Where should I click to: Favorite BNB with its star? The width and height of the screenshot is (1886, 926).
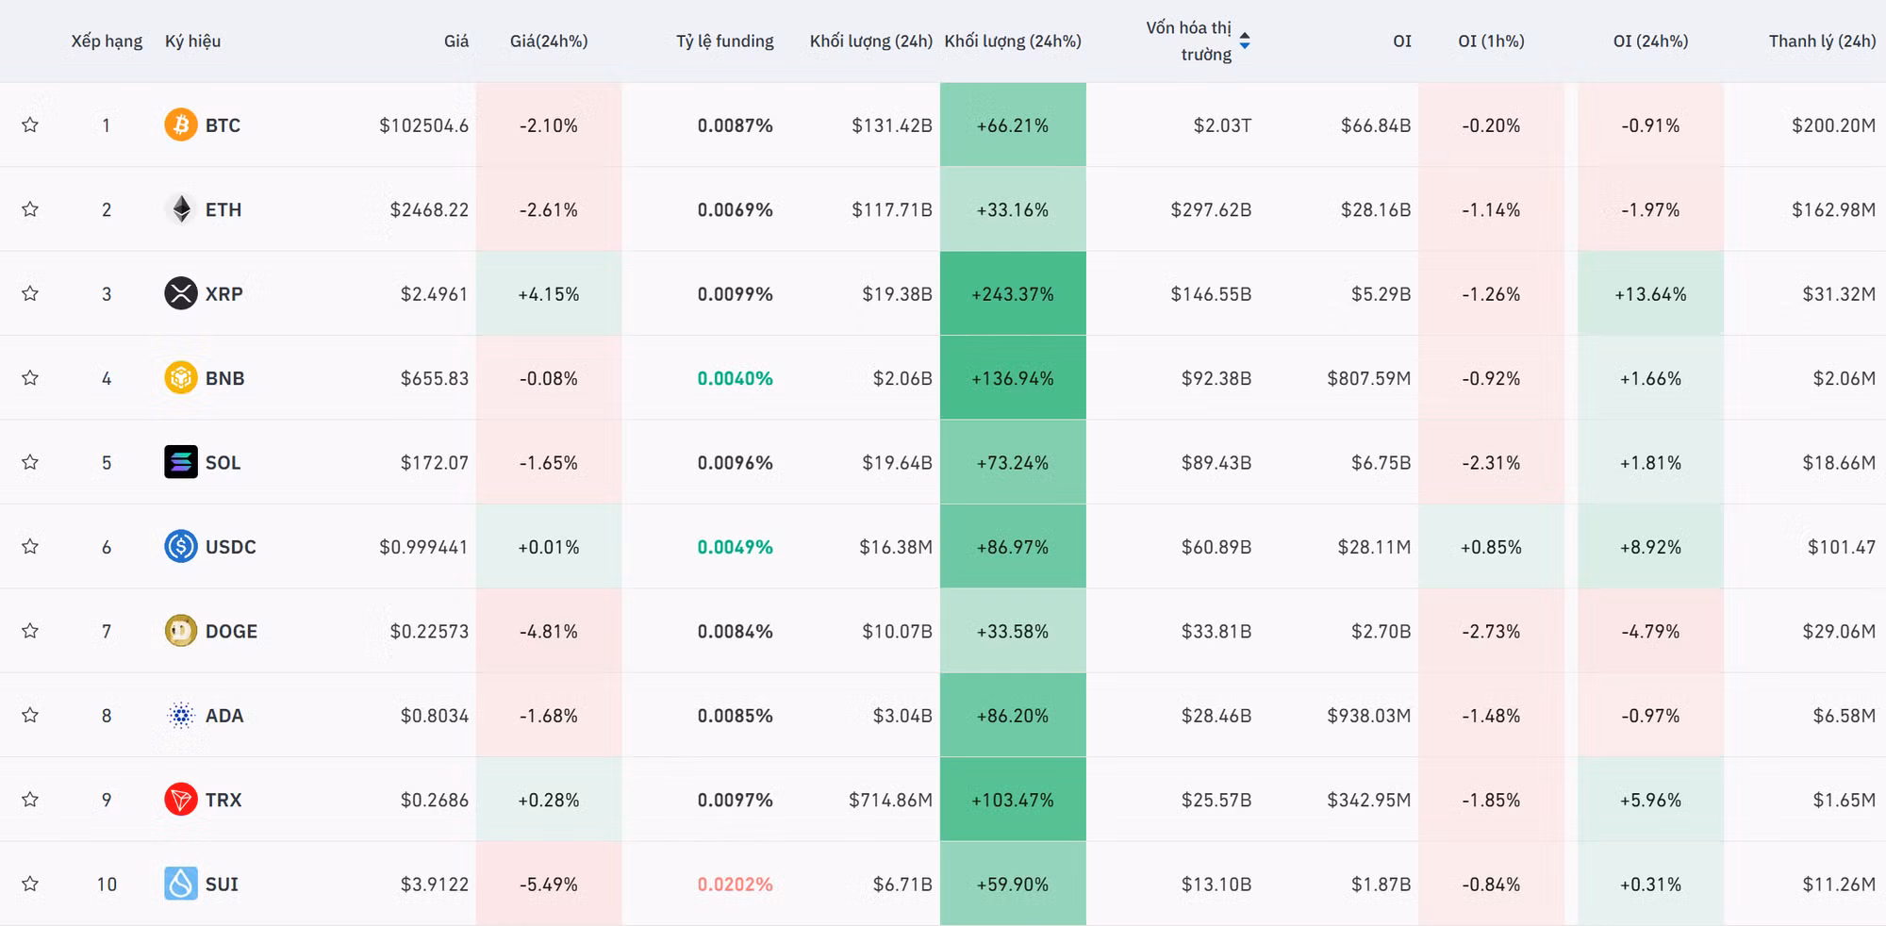[x=30, y=378]
